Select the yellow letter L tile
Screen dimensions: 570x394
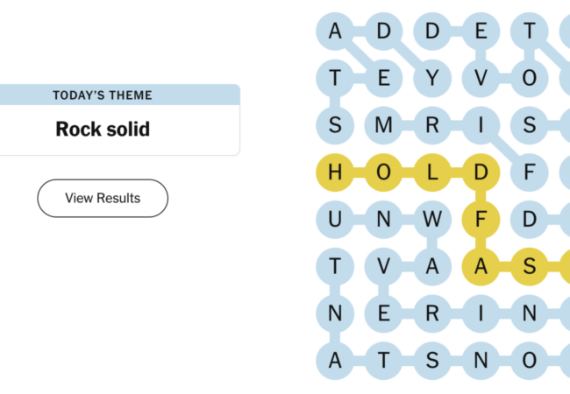tap(431, 172)
